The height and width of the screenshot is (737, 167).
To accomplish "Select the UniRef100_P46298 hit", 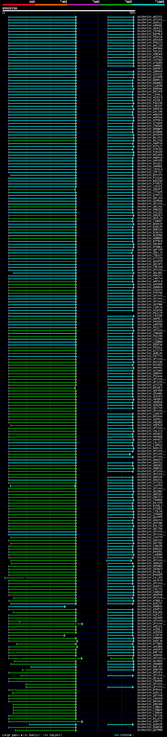I will [x=150, y=103].
